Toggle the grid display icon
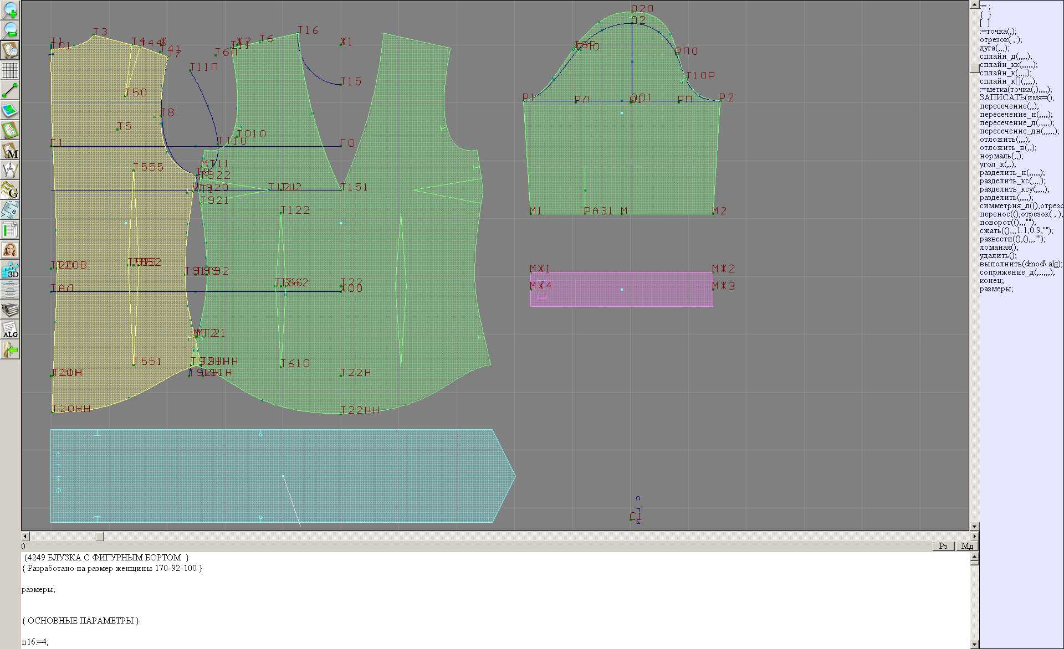Viewport: 1064px width, 649px height. [10, 70]
